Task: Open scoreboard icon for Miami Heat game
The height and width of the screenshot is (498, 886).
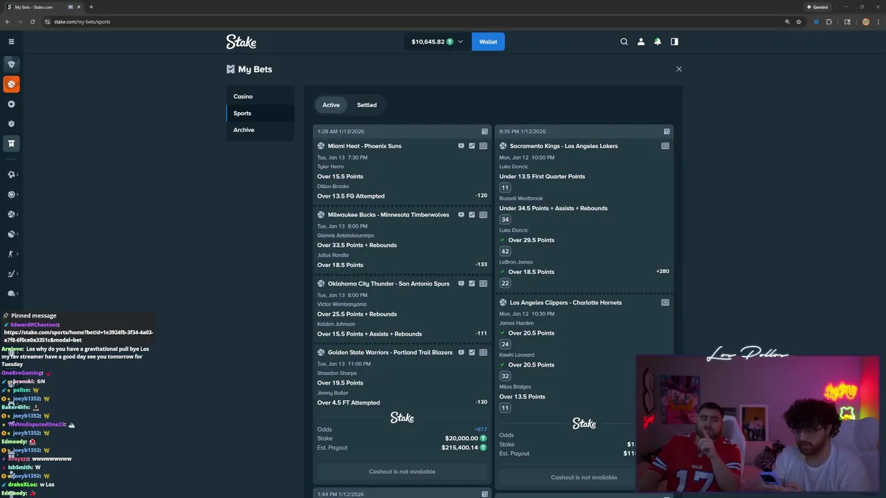Action: pyautogui.click(x=483, y=146)
